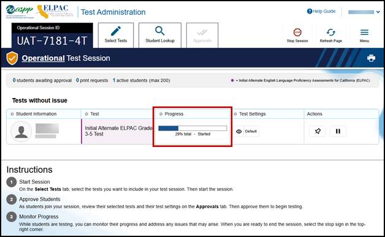Open the Student Lookup tab
Screen dimensions: 385x237
[x=160, y=35]
